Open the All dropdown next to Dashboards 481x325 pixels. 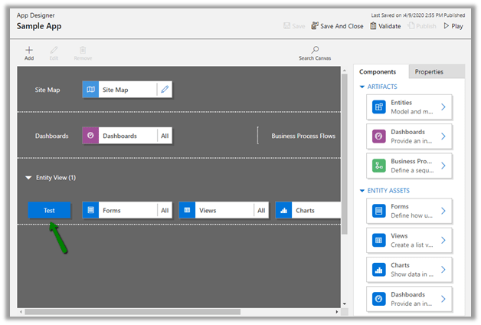[165, 136]
